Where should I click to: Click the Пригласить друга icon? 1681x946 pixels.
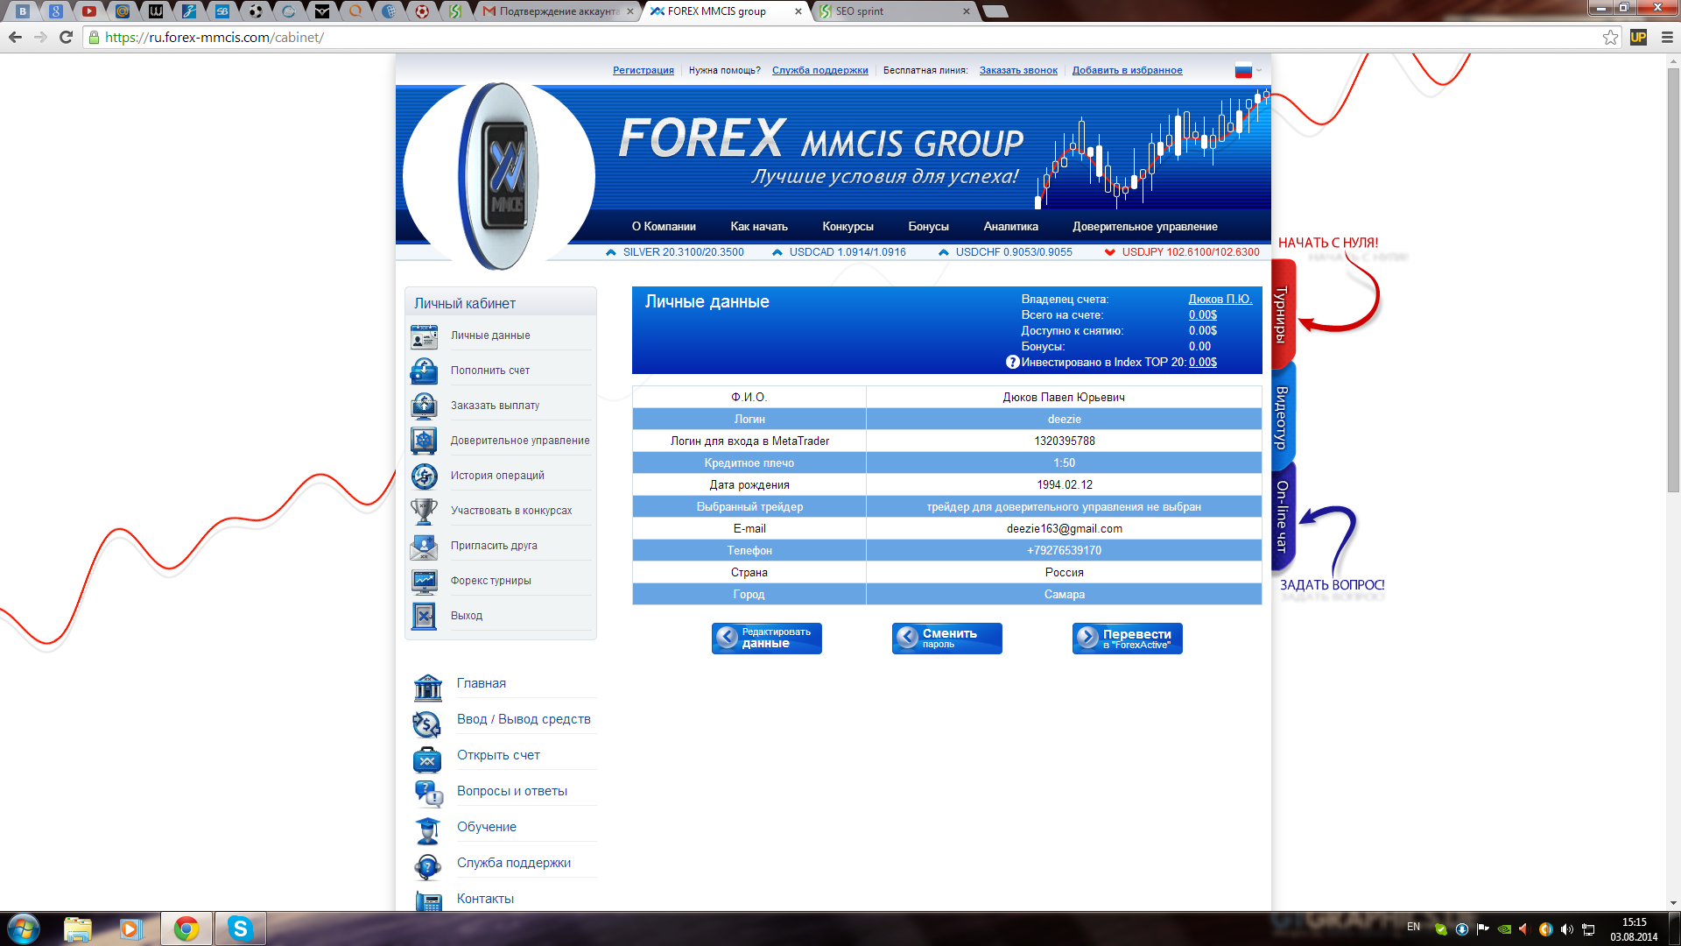(x=424, y=547)
